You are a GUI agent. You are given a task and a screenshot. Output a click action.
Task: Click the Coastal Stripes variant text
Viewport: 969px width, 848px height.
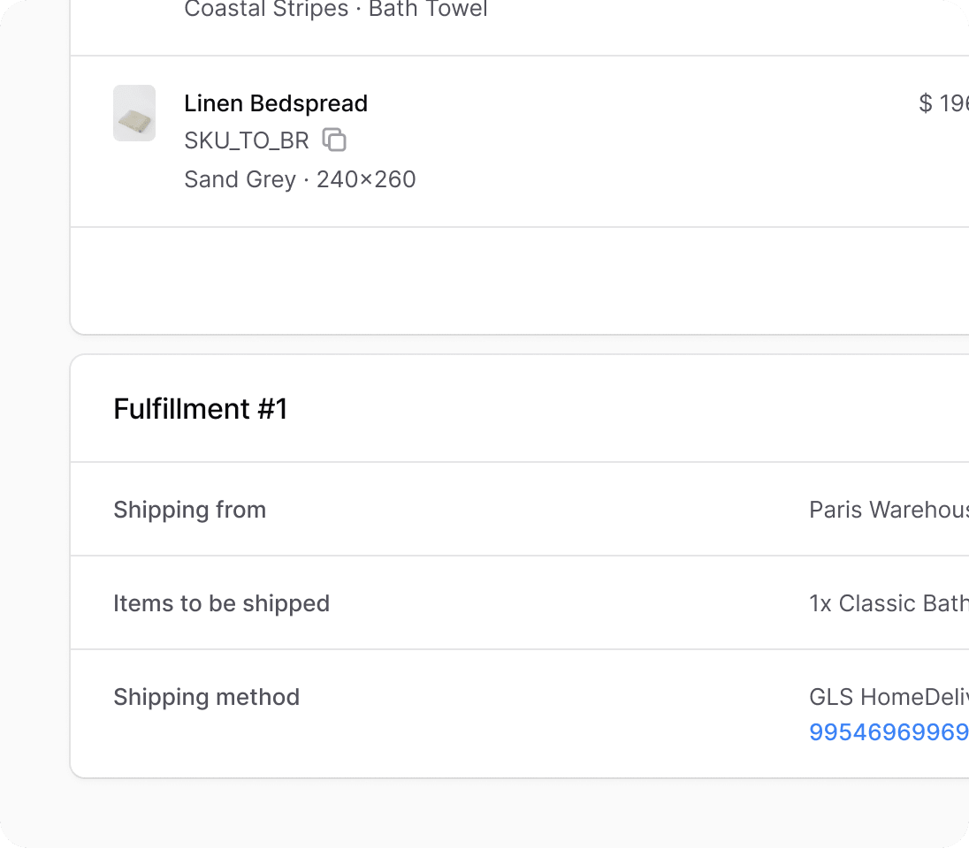(266, 9)
